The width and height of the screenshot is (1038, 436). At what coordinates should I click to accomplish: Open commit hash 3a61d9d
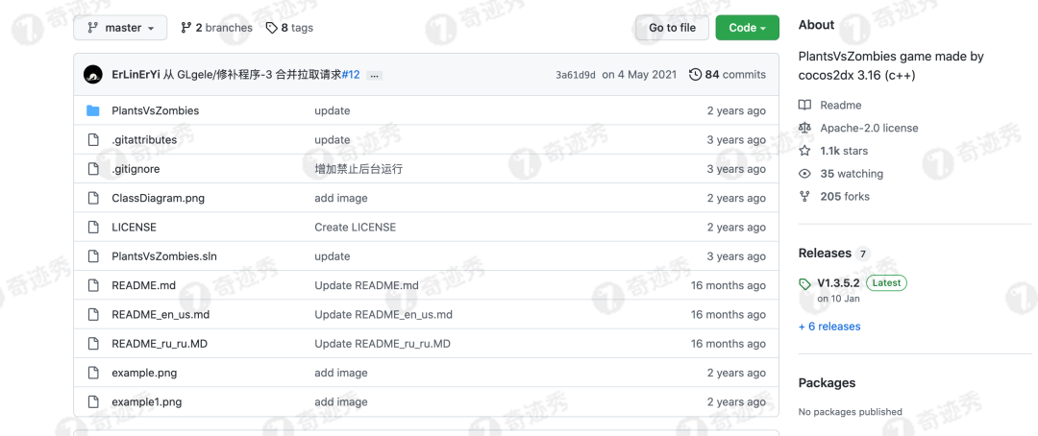pos(576,75)
